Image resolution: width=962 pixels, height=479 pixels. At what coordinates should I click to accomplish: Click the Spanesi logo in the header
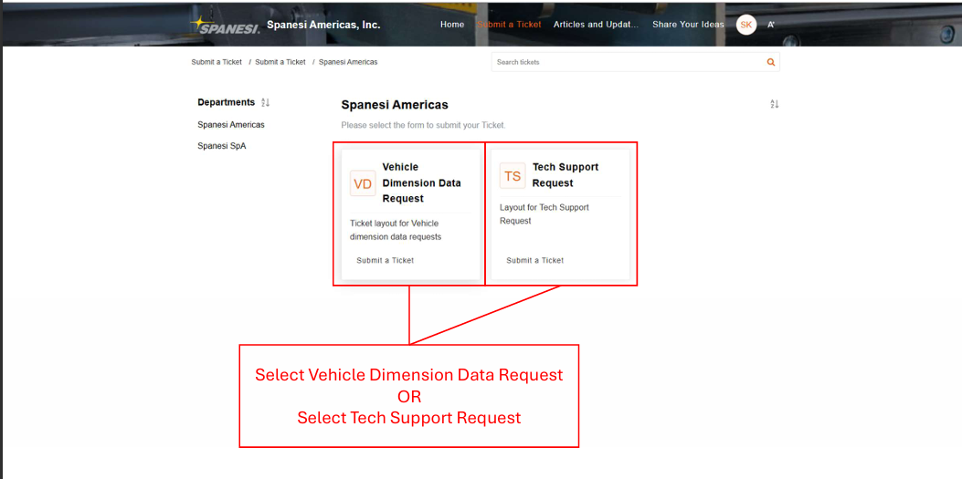[x=225, y=25]
